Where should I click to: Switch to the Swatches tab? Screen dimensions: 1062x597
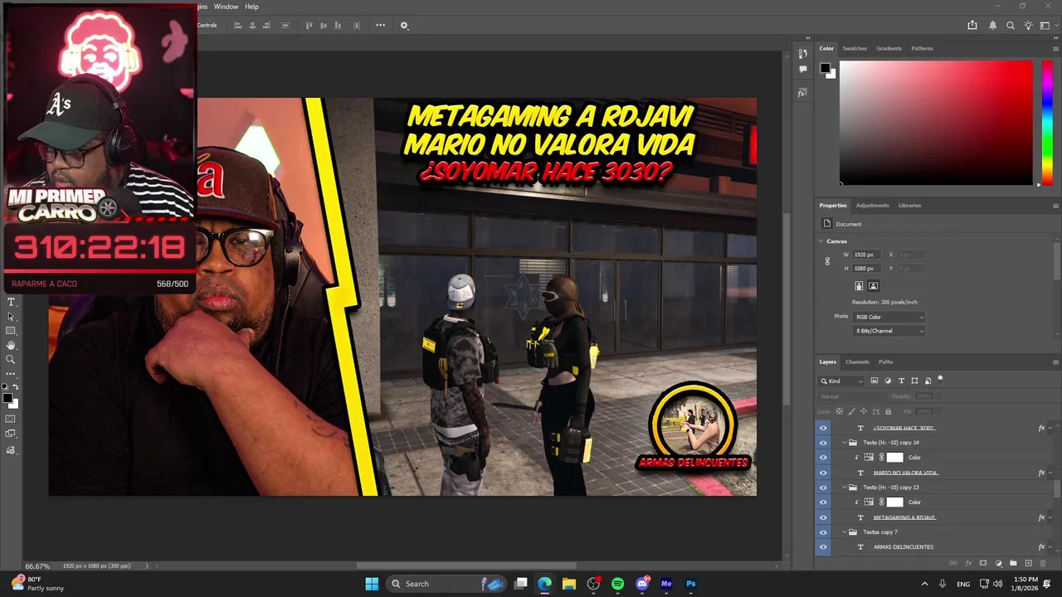(x=855, y=48)
